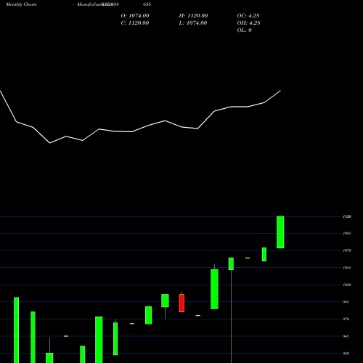Click the 'OC: 4.28' reading
This screenshot has width=363, height=363.
[x=248, y=16]
